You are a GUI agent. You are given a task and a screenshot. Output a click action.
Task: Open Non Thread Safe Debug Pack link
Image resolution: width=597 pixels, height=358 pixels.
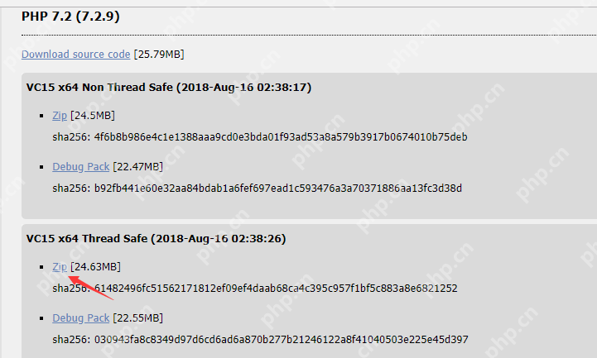coord(80,167)
